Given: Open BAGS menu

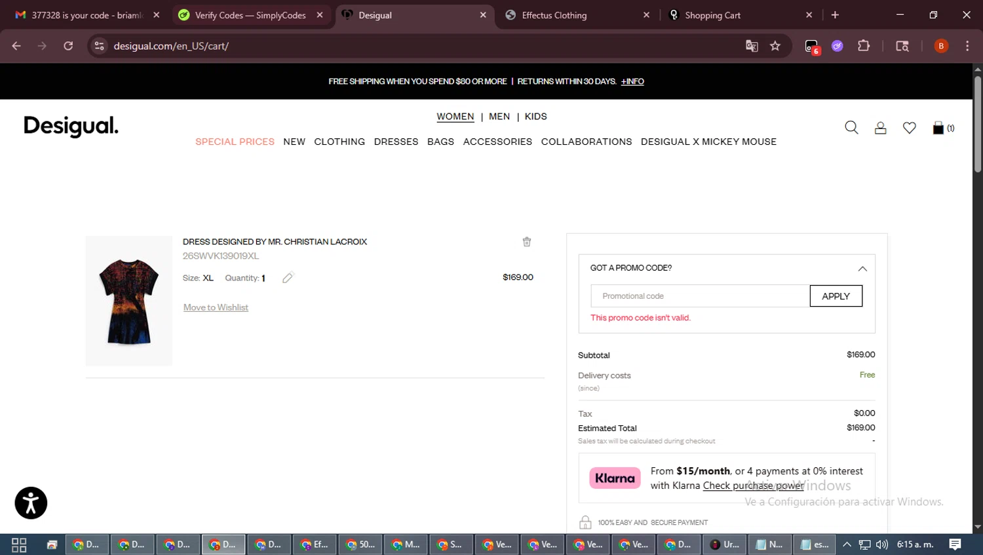Looking at the screenshot, I should [440, 142].
